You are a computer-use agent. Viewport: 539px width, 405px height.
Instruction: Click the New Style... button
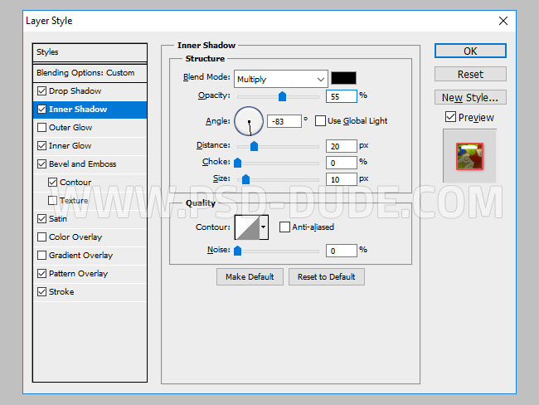pyautogui.click(x=470, y=97)
